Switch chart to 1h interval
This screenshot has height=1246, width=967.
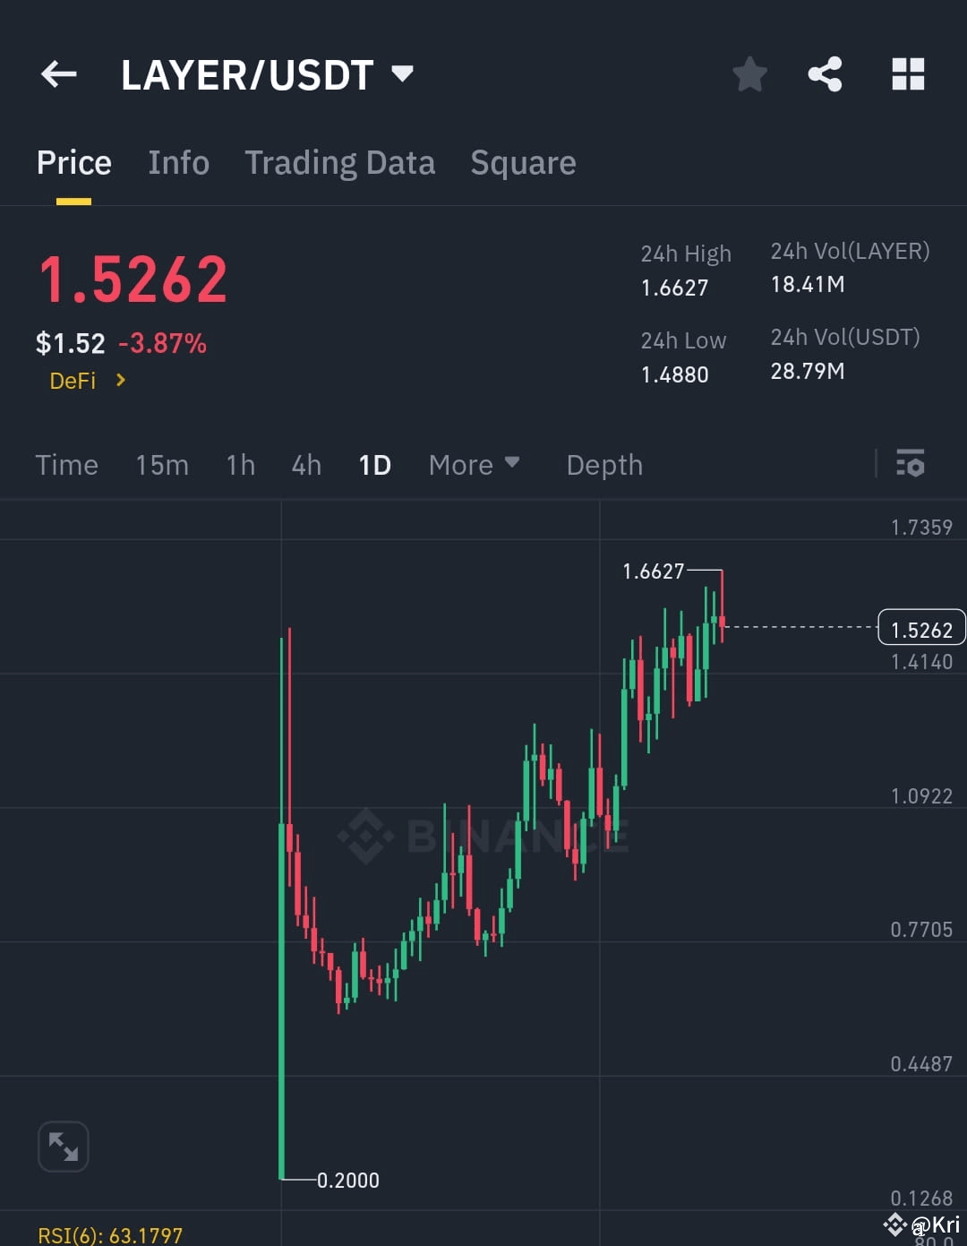(239, 465)
